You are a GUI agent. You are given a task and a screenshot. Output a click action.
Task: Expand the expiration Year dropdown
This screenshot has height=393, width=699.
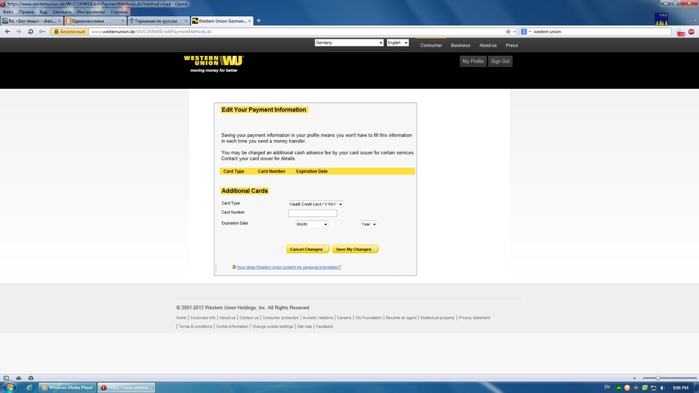[x=369, y=224]
